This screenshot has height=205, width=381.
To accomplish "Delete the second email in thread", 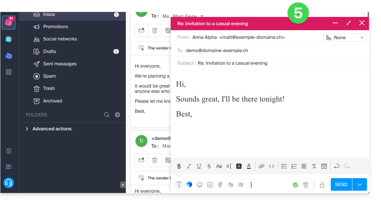I will [155, 160].
